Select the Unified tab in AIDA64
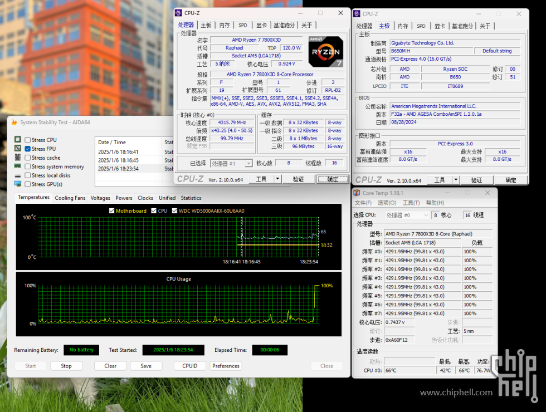This screenshot has width=546, height=412. (x=167, y=198)
